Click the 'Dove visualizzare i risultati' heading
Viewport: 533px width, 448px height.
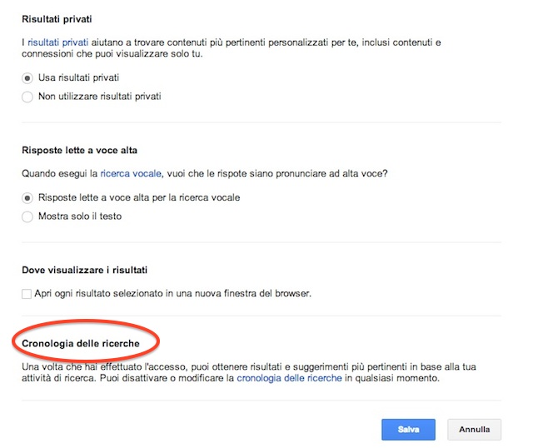click(85, 271)
